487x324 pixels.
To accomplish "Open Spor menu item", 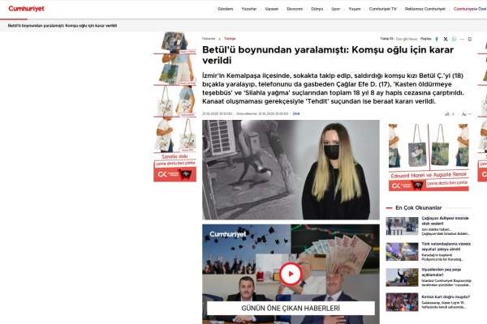I will pos(336,9).
